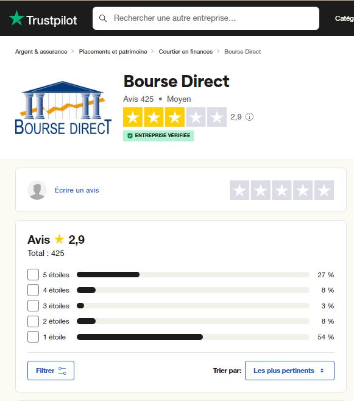Rate one star in write review
Viewport: 354px width, 401px height.
pyautogui.click(x=239, y=190)
